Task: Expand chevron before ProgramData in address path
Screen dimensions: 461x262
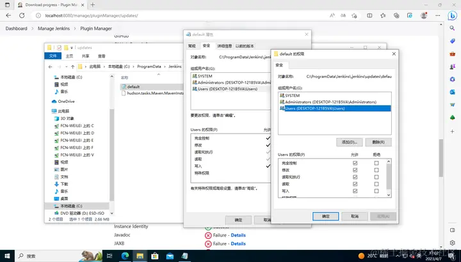Action: tap(133, 66)
